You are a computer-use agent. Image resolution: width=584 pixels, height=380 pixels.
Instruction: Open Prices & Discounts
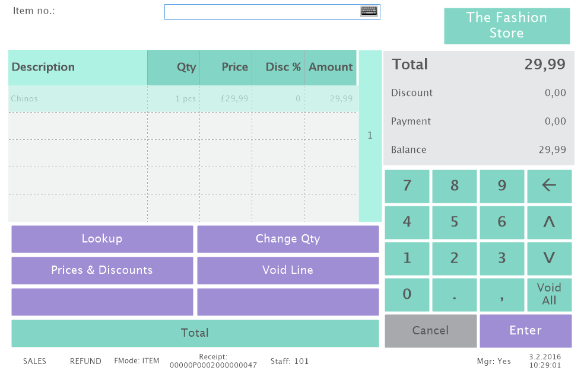(x=102, y=270)
